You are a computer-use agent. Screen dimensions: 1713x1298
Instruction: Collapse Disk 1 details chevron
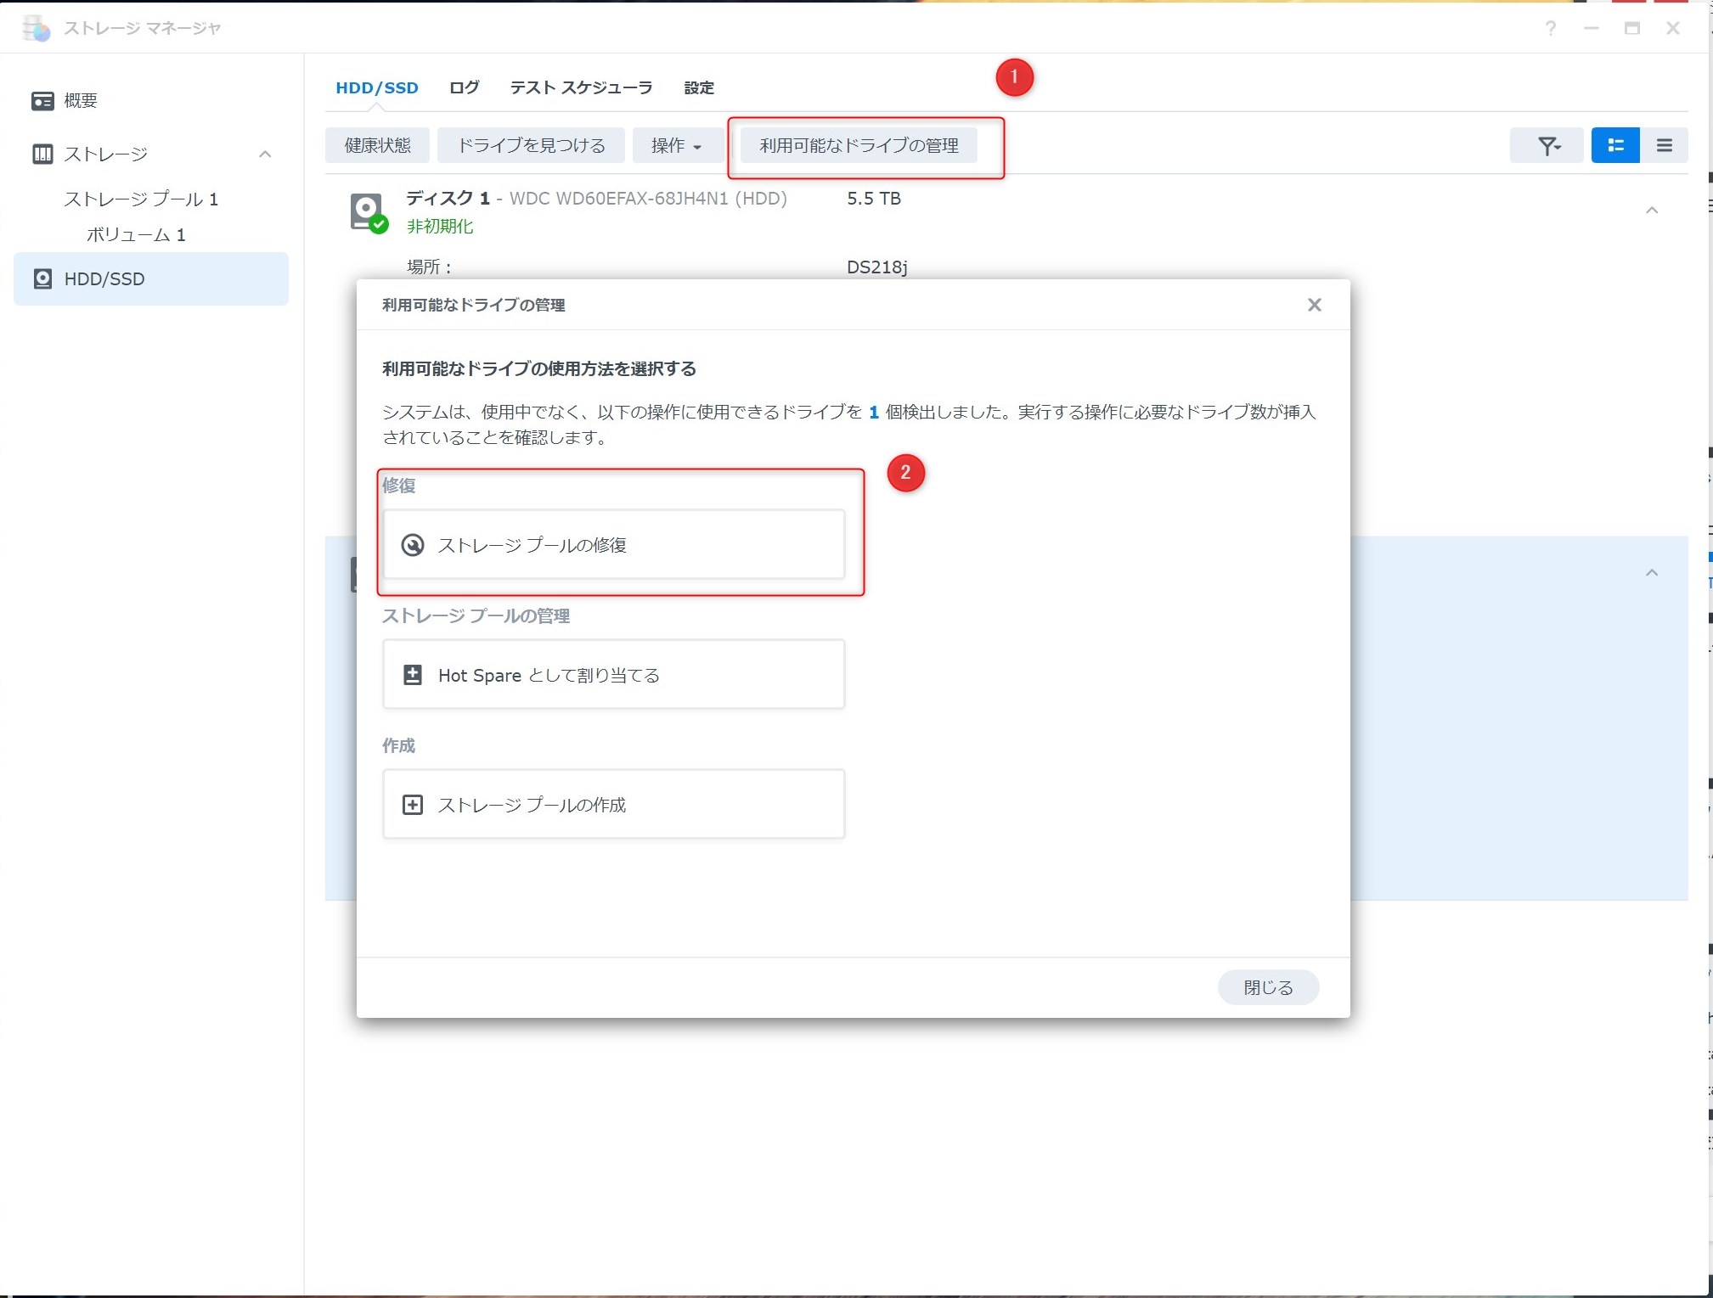click(x=1651, y=211)
